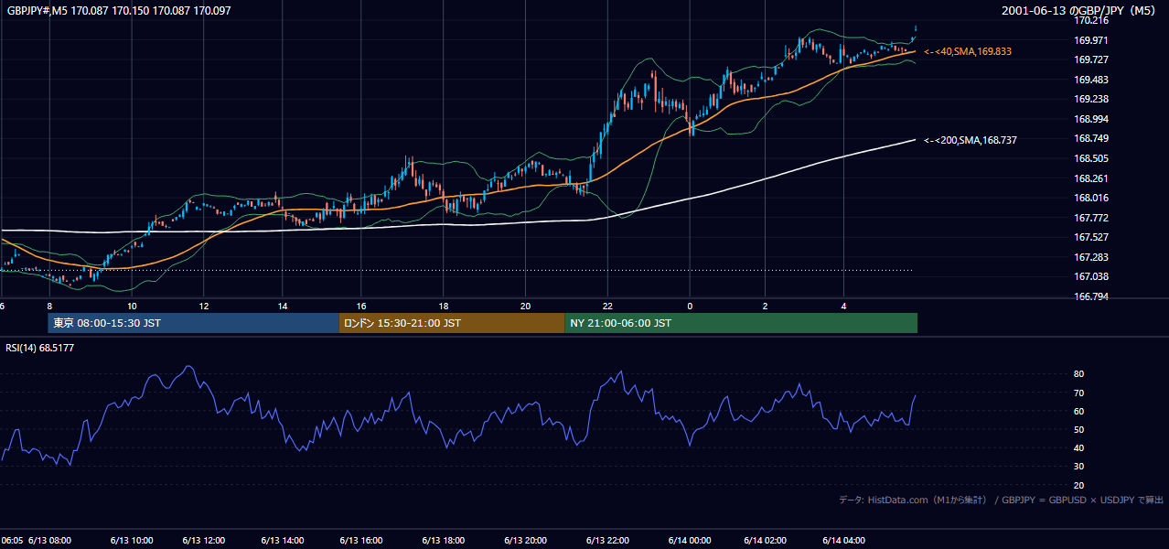Click RSI scale level 60

pyautogui.click(x=1079, y=411)
